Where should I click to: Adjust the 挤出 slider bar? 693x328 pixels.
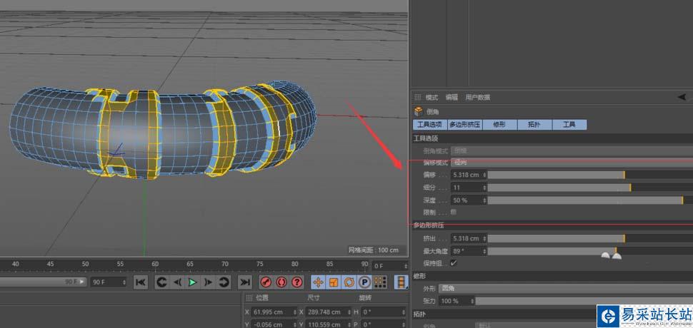[x=590, y=238]
